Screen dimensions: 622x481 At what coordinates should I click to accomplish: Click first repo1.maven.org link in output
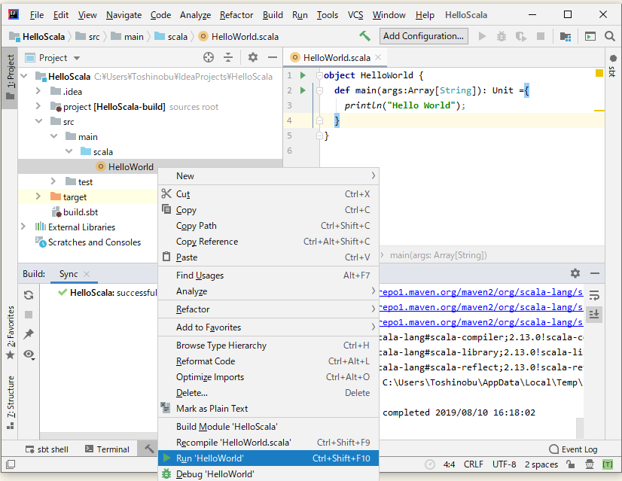click(480, 292)
